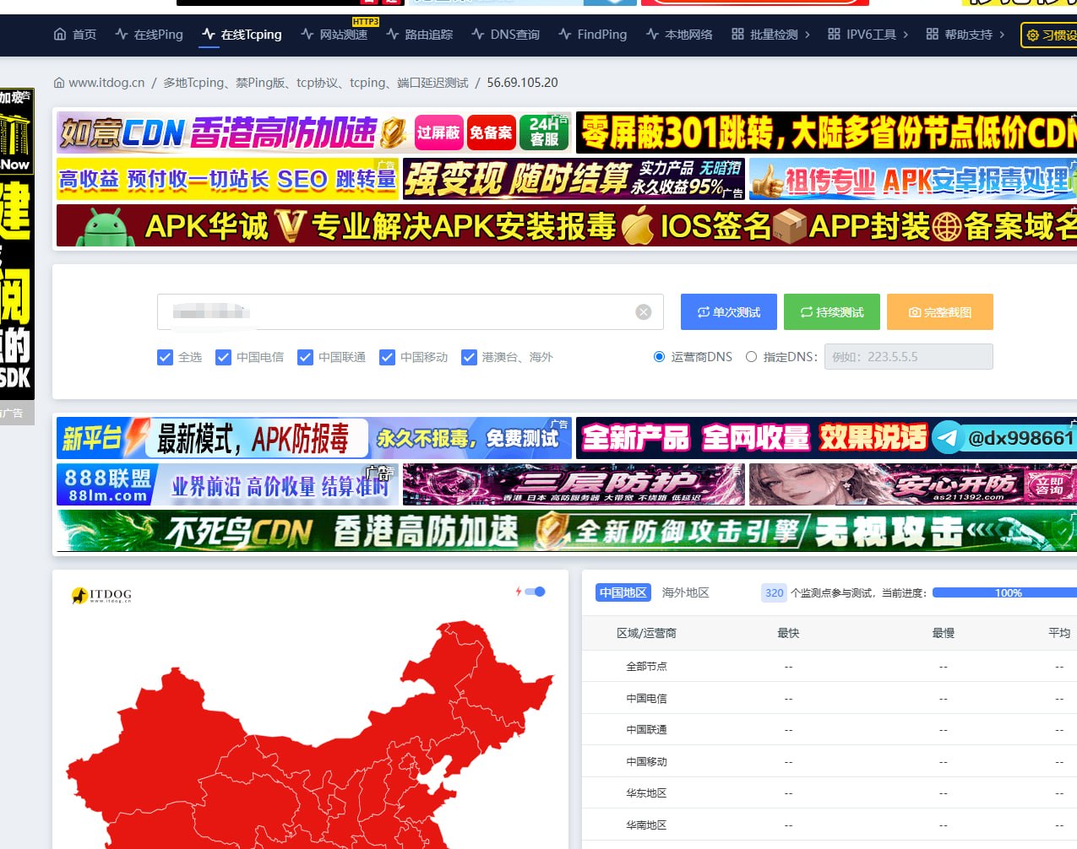
Task: Open the 强变现 随时结算 banner ad
Action: click(x=574, y=179)
